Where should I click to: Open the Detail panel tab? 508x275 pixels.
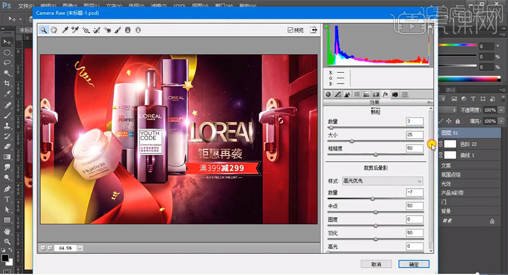(347, 94)
